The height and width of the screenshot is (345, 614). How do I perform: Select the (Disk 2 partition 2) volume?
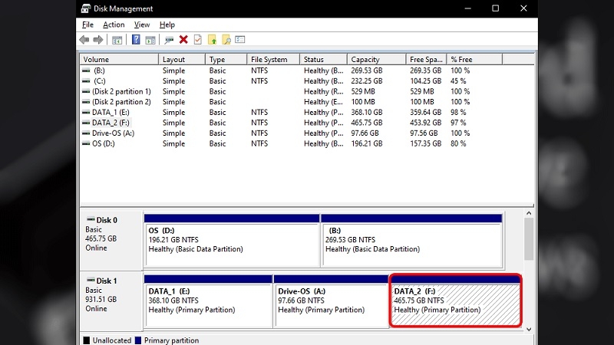pyautogui.click(x=121, y=102)
